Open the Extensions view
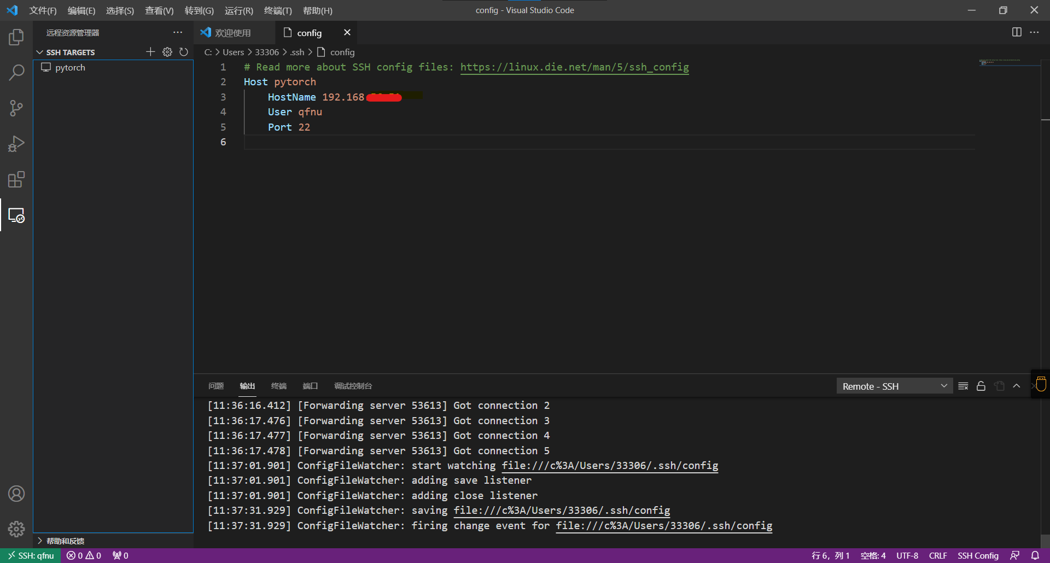The image size is (1050, 563). tap(16, 179)
